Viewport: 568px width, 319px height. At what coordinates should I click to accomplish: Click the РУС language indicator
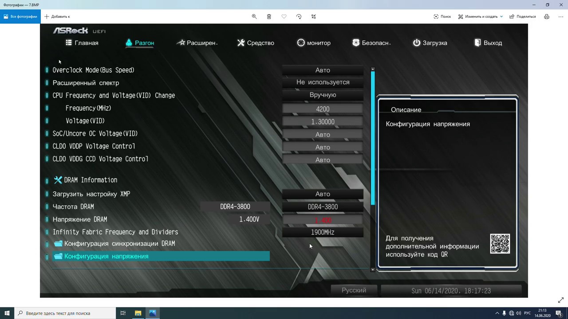[x=527, y=313]
